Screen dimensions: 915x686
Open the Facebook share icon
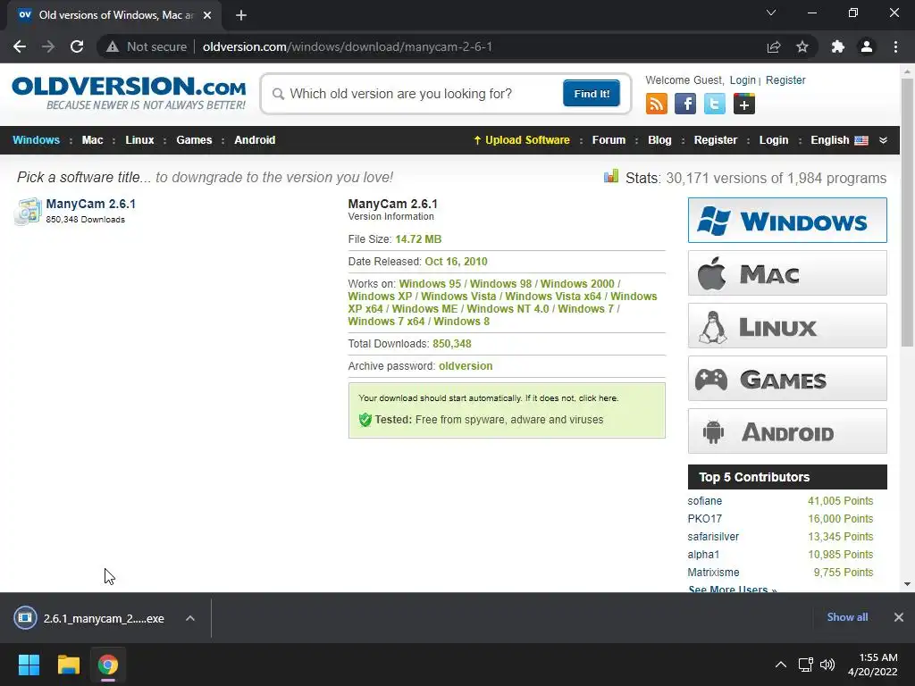(x=685, y=105)
